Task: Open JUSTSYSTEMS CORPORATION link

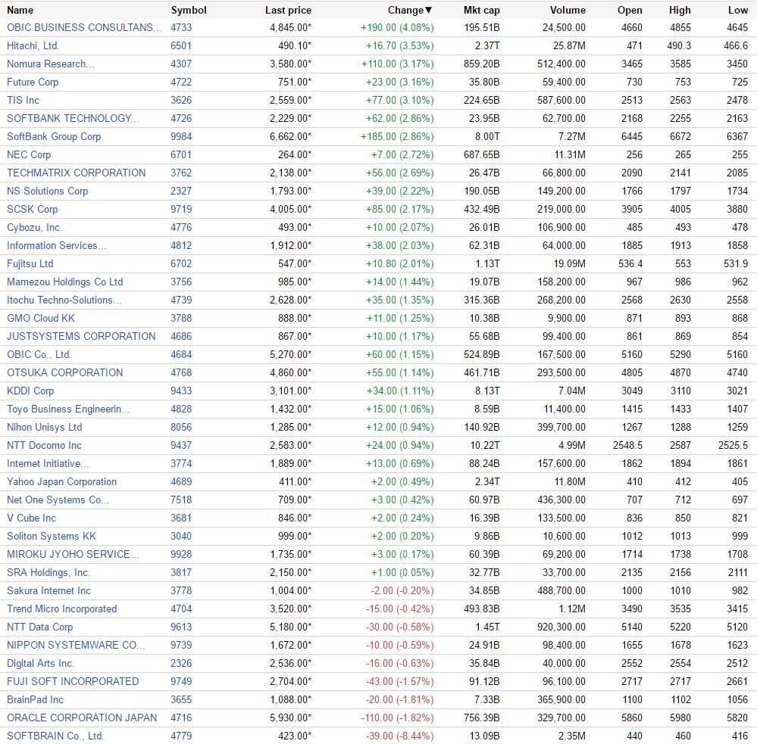Action: click(81, 337)
